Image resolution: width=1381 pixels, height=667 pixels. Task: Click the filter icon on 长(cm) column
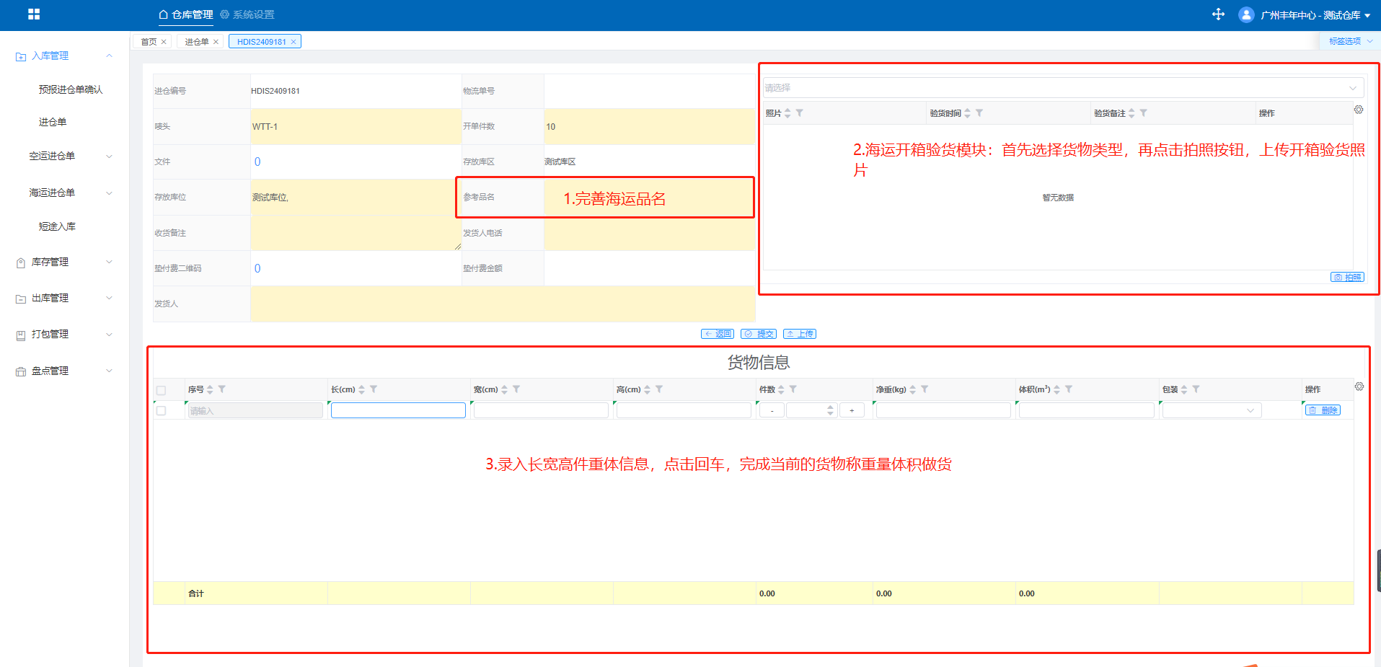tap(374, 389)
